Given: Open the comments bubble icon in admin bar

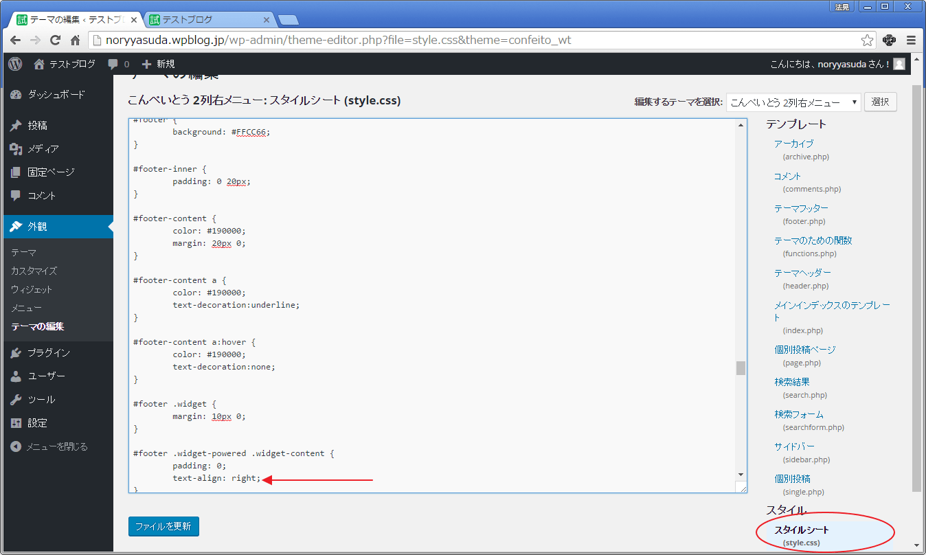Looking at the screenshot, I should [114, 64].
